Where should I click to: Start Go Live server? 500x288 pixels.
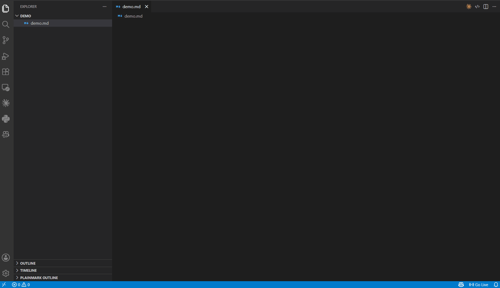click(478, 285)
